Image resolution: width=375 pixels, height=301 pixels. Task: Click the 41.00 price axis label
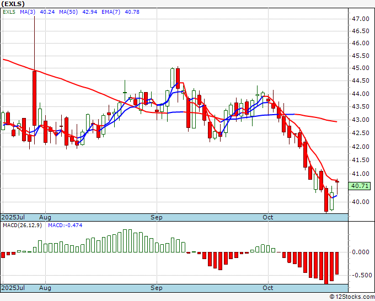tap(361, 174)
